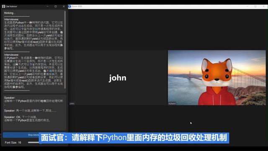The width and height of the screenshot is (268, 151).
Task: Maximize the Owl Advisor window
Action: pos(56,6)
